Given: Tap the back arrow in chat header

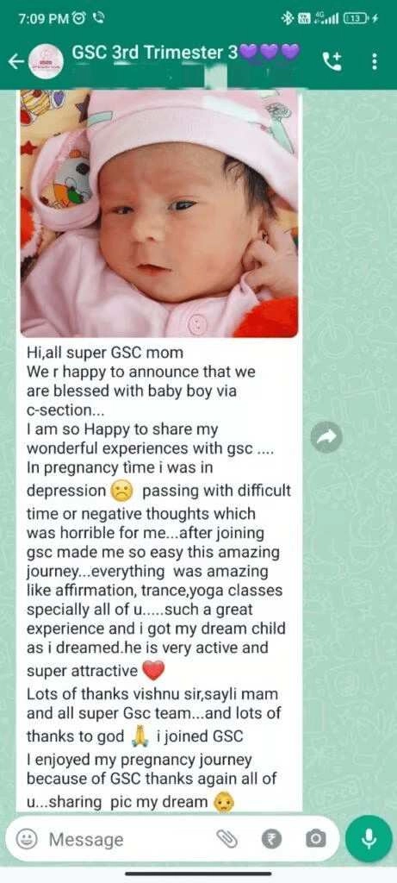Looking at the screenshot, I should pos(16,61).
